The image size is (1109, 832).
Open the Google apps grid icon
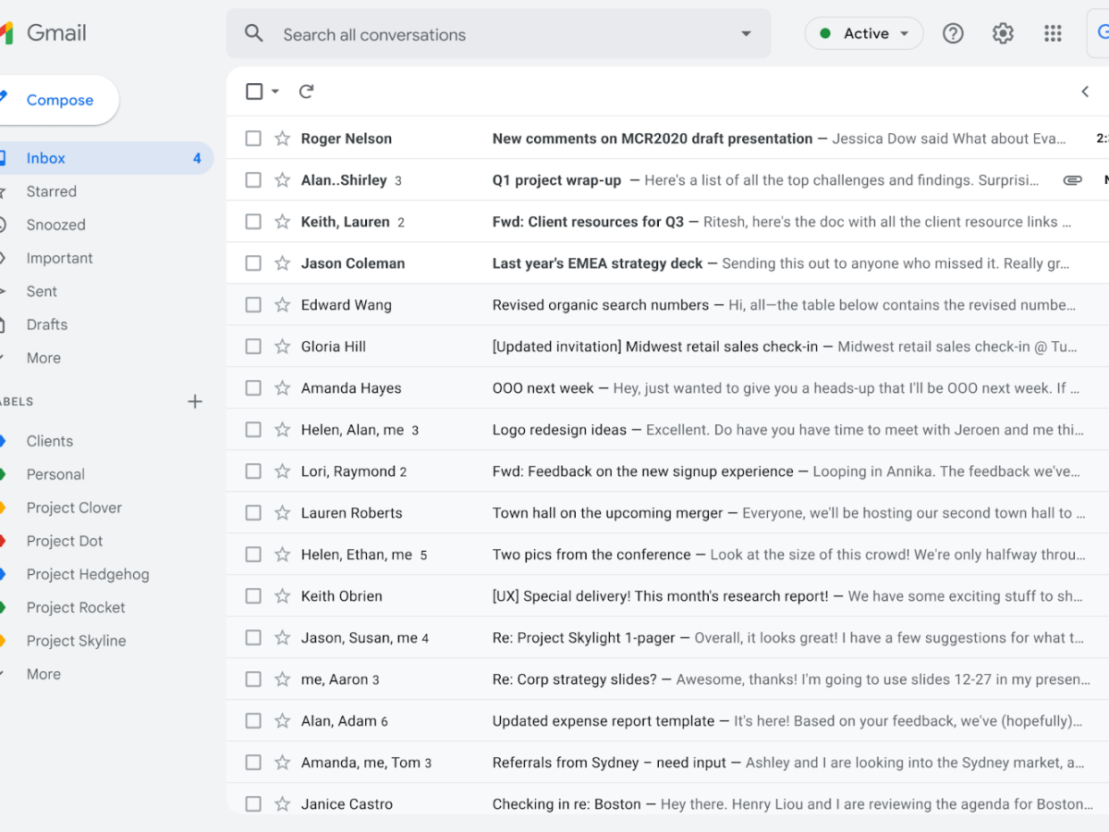click(x=1053, y=34)
